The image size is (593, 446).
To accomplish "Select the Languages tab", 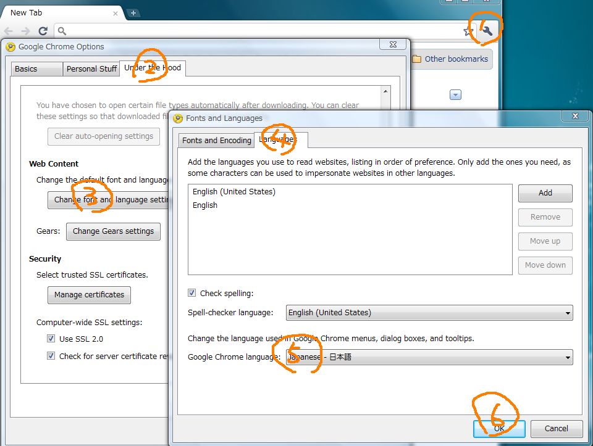I will tap(280, 140).
